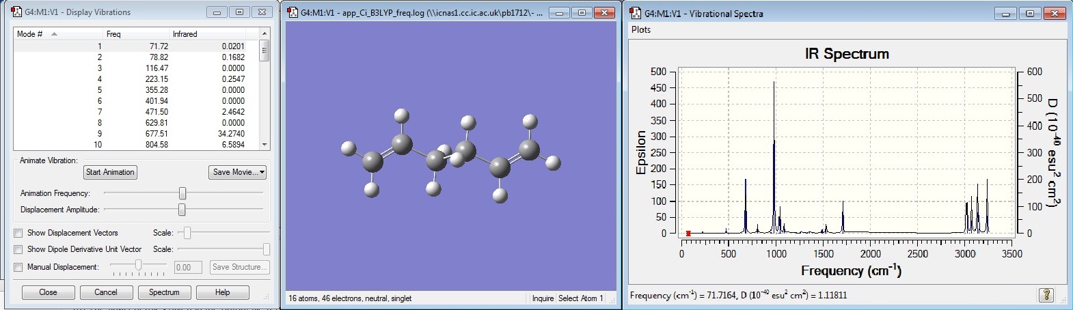Open the Plots menu in Vibrational Spectra
Viewport: 1073px width, 310px height.
pyautogui.click(x=641, y=29)
